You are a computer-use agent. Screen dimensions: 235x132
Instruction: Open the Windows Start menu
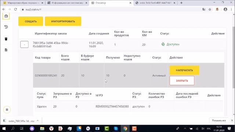4,129
